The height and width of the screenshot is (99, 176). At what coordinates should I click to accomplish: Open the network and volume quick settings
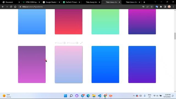[x=158, y=96]
